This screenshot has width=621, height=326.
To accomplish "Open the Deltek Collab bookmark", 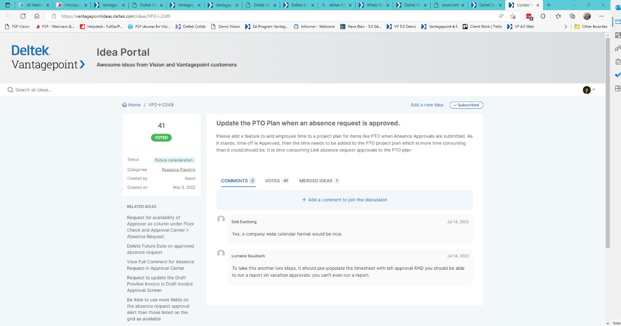I will point(190,26).
